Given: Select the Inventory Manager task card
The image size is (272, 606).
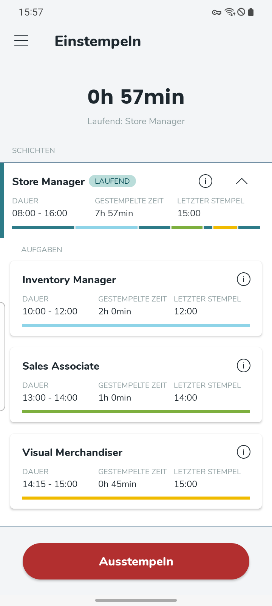Looking at the screenshot, I should click(x=136, y=298).
